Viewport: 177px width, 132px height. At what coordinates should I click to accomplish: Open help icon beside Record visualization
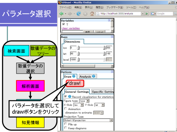(x=70, y=97)
